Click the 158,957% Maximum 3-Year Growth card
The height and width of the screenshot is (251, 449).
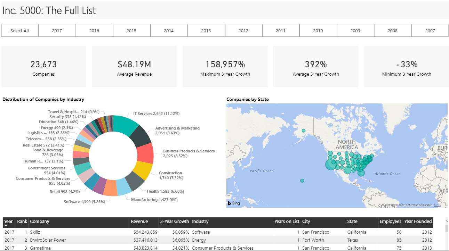(x=225, y=66)
